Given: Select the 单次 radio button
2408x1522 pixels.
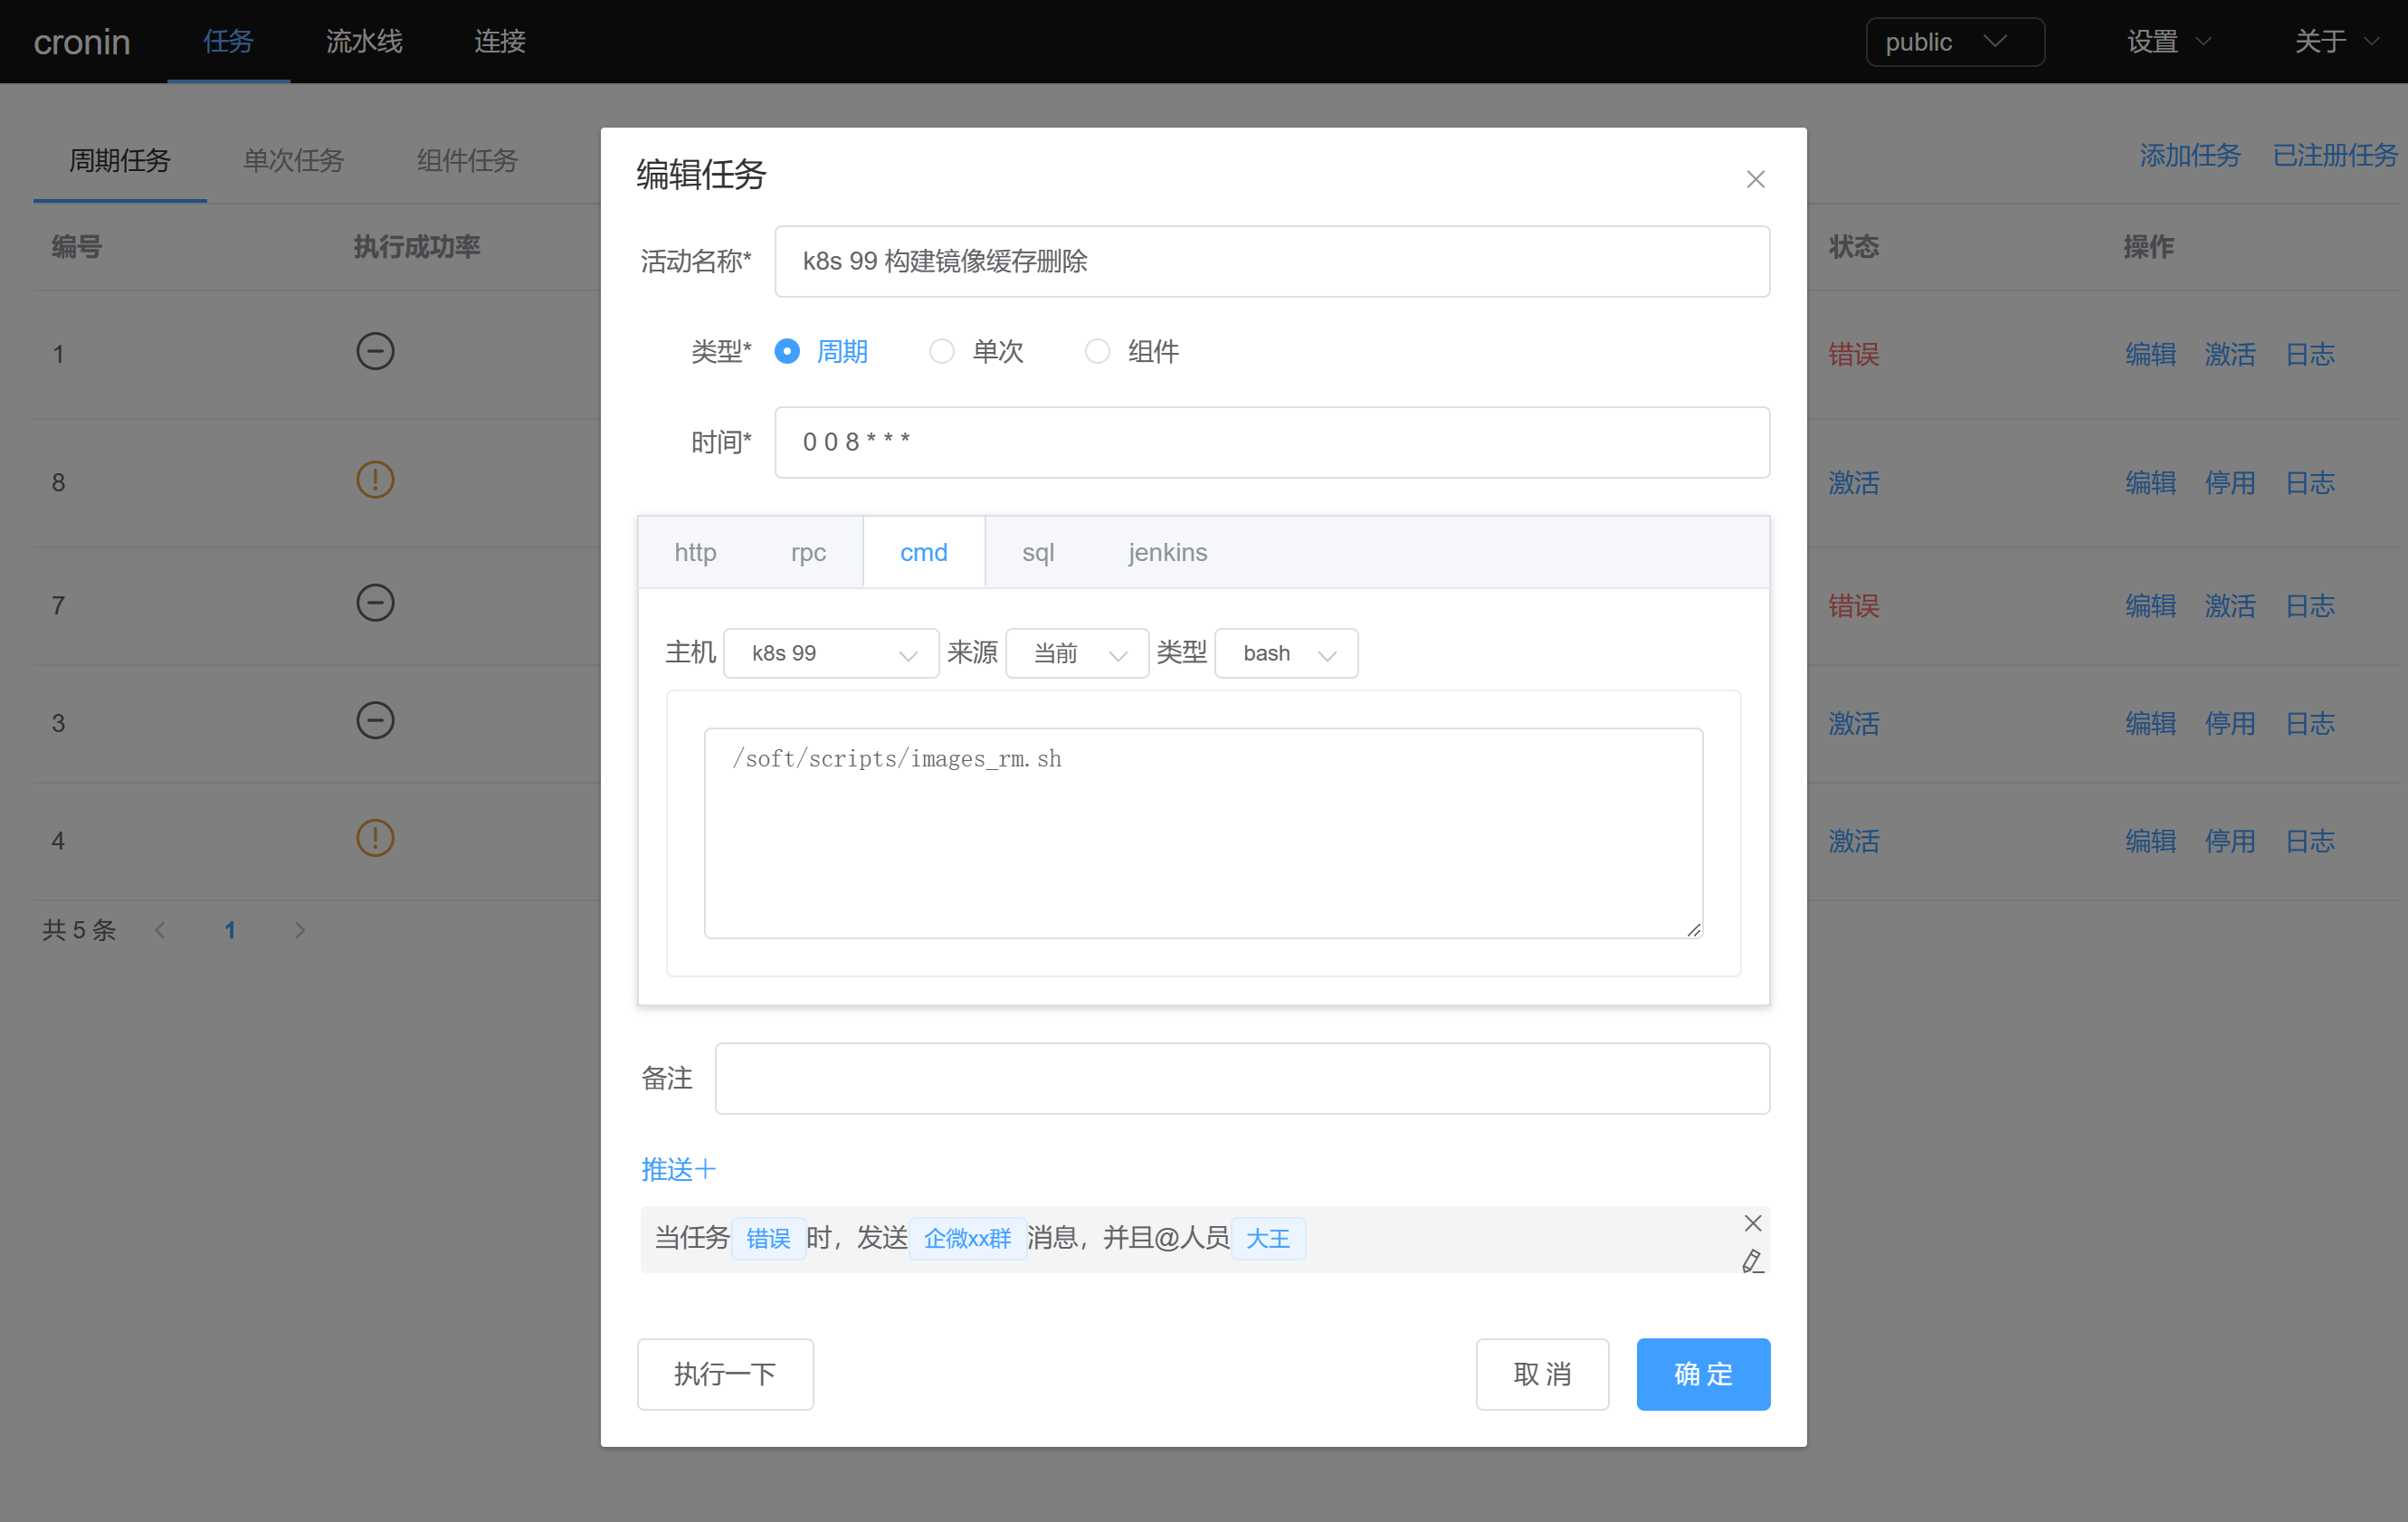Looking at the screenshot, I should click(941, 351).
